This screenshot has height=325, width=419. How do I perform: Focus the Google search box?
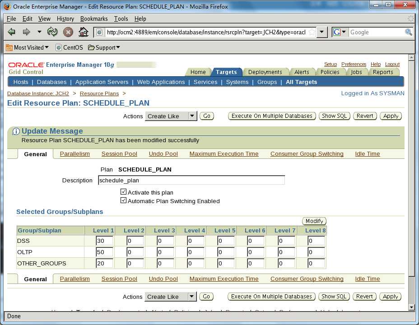(377, 32)
